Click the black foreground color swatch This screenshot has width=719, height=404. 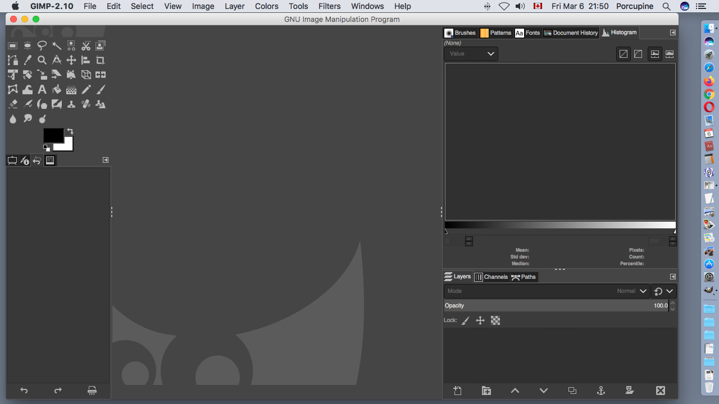(52, 135)
